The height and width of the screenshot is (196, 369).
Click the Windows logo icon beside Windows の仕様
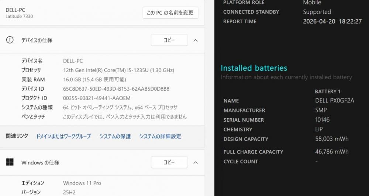10,162
